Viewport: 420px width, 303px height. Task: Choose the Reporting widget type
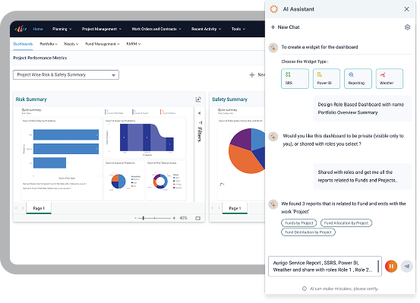pyautogui.click(x=358, y=78)
